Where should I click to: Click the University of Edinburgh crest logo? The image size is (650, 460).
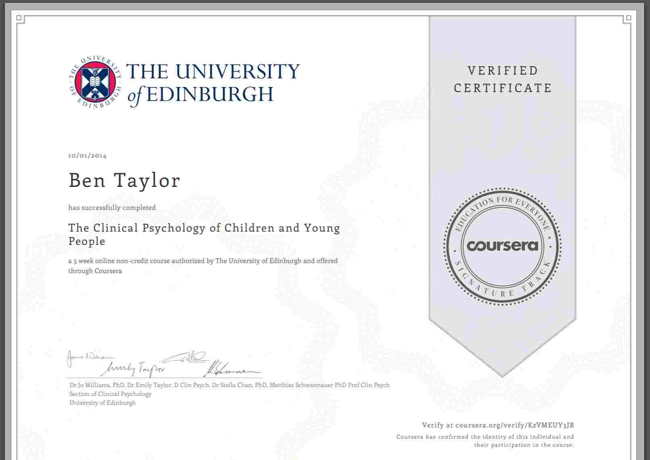(95, 82)
